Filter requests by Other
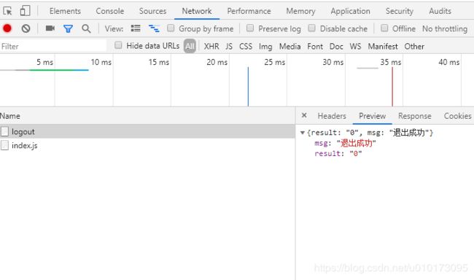Viewport: 474px width, 280px height. [414, 46]
